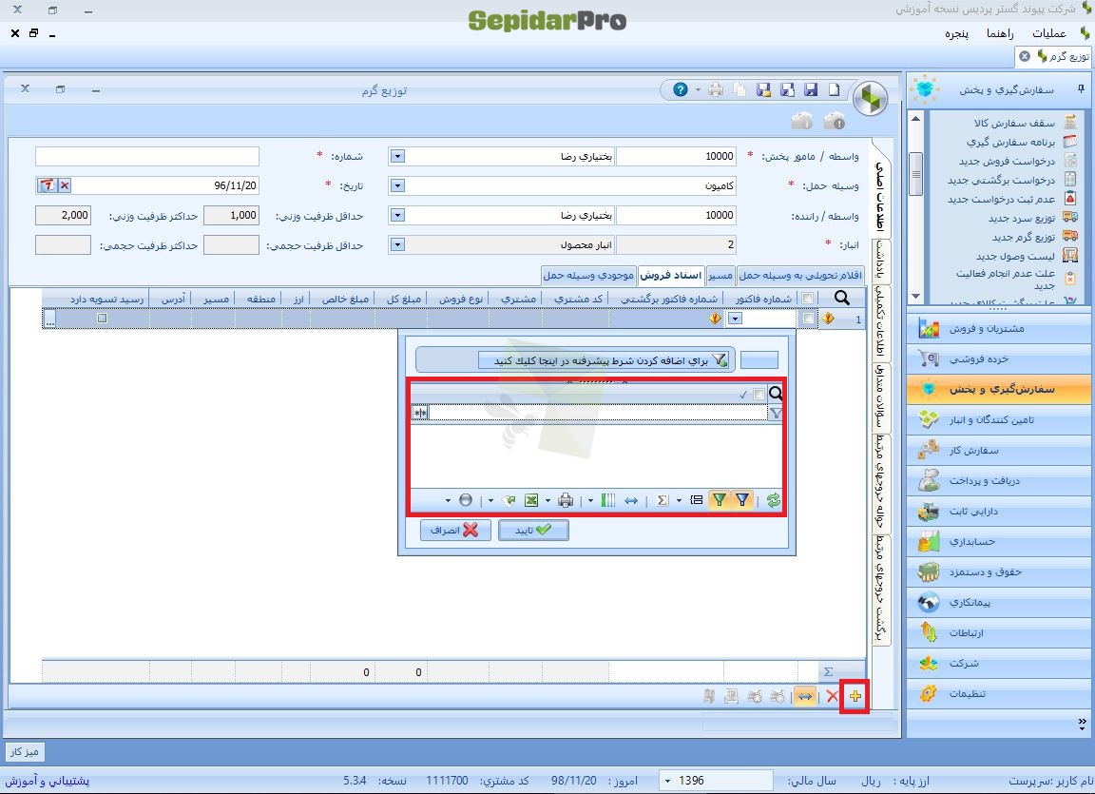The width and height of the screenshot is (1095, 794).
Task: Click the double-arrow fit-columns icon in popup
Action: click(631, 500)
